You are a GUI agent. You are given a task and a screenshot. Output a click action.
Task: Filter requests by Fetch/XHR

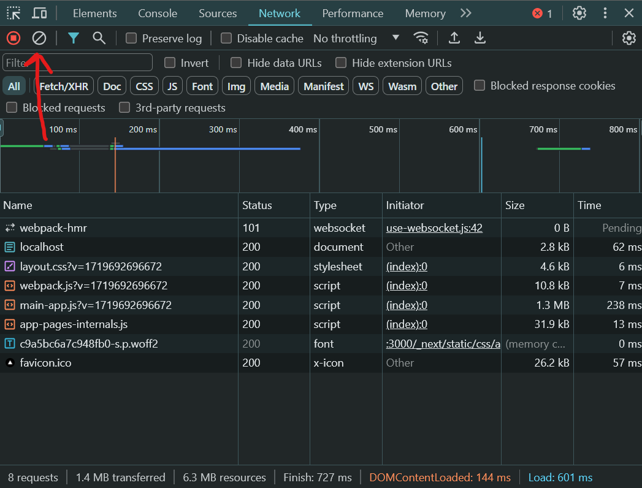[64, 86]
